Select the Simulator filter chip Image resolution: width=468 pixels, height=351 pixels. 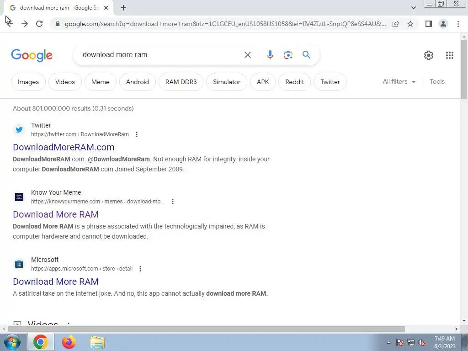[x=227, y=82]
